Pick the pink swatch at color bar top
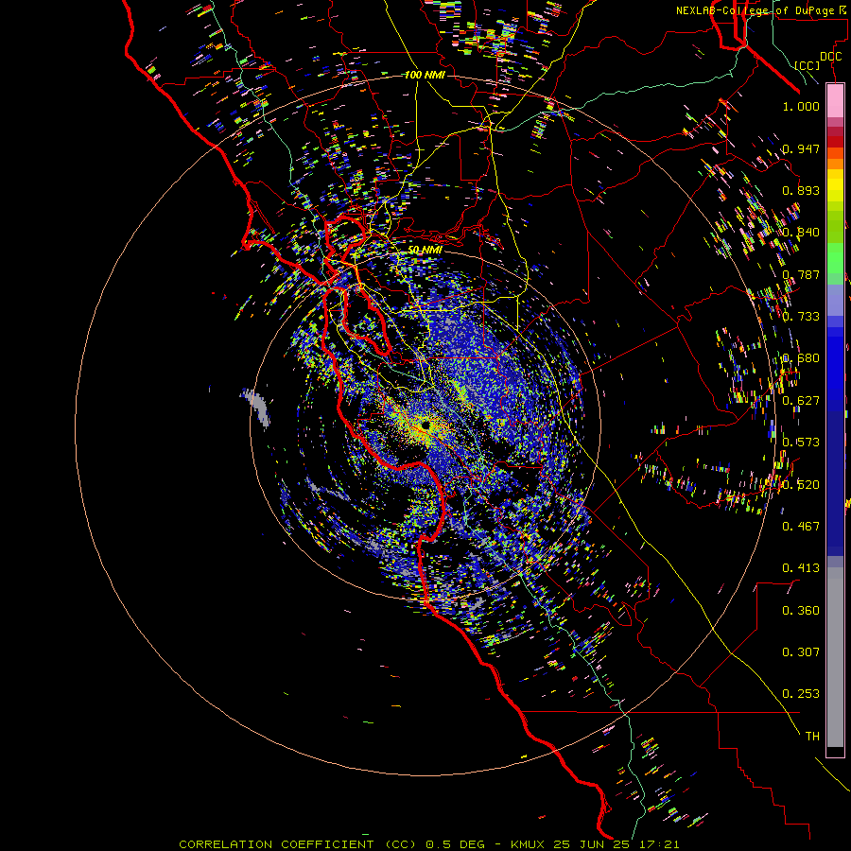 [835, 101]
